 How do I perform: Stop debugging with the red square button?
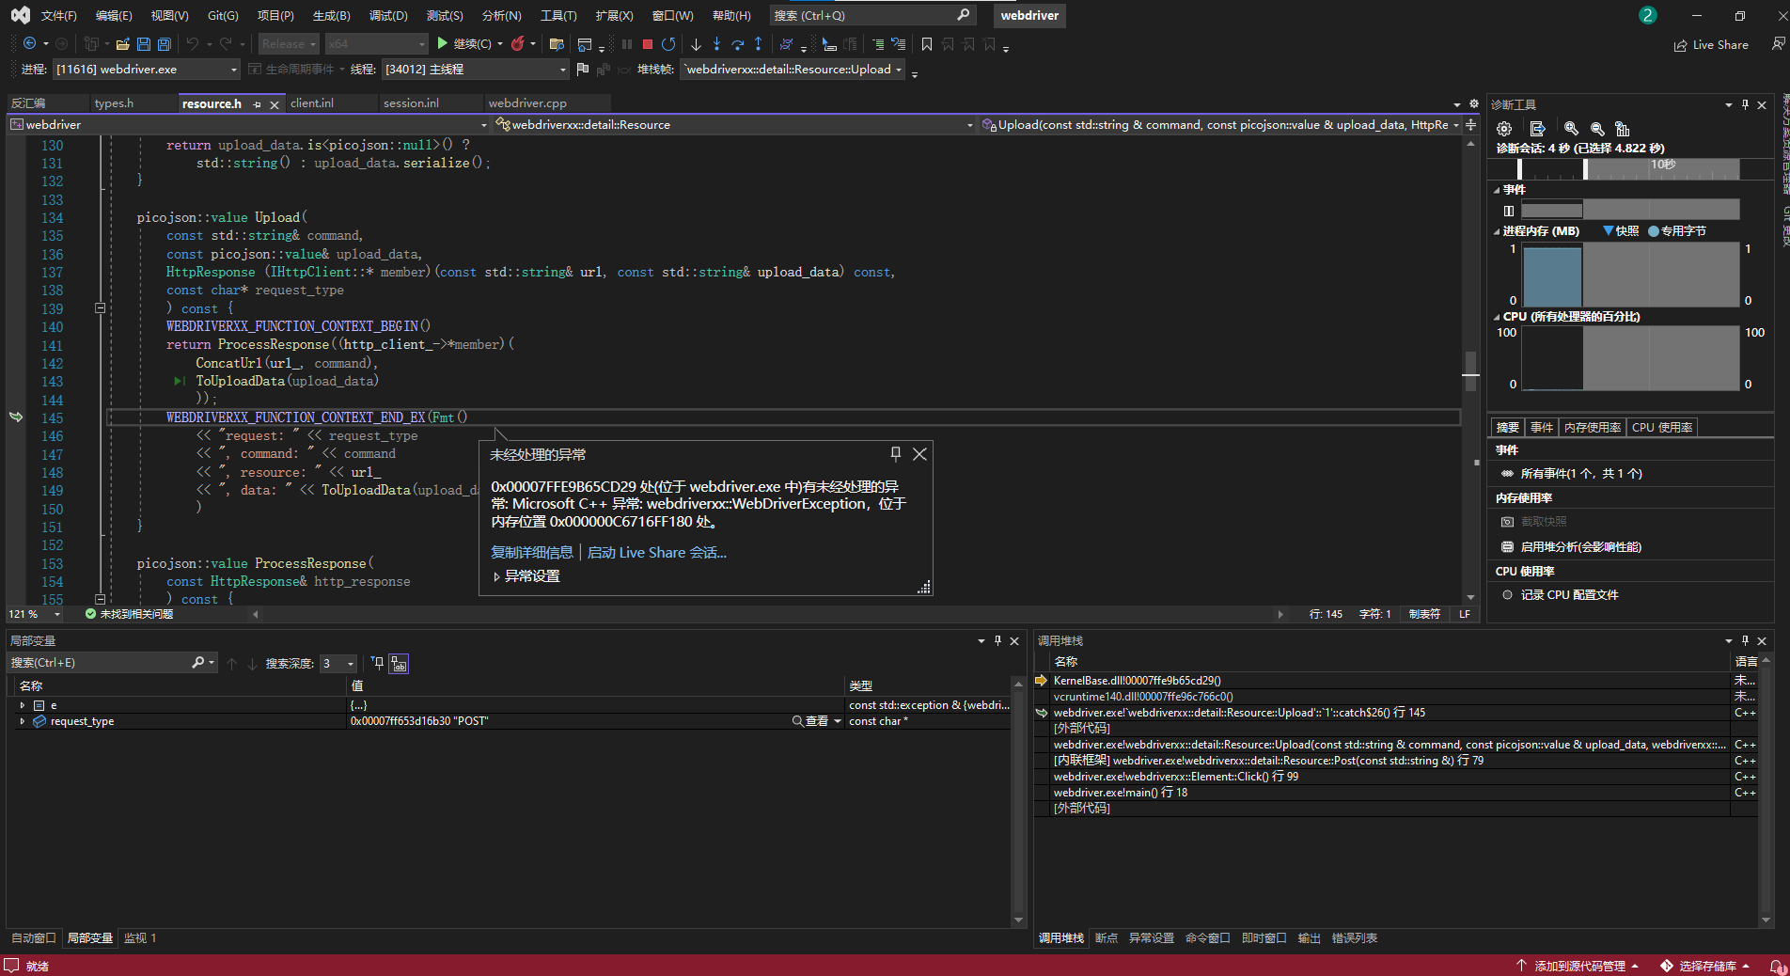point(648,44)
